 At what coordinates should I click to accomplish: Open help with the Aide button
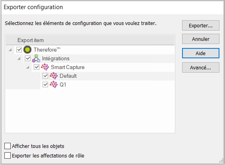pos(201,53)
